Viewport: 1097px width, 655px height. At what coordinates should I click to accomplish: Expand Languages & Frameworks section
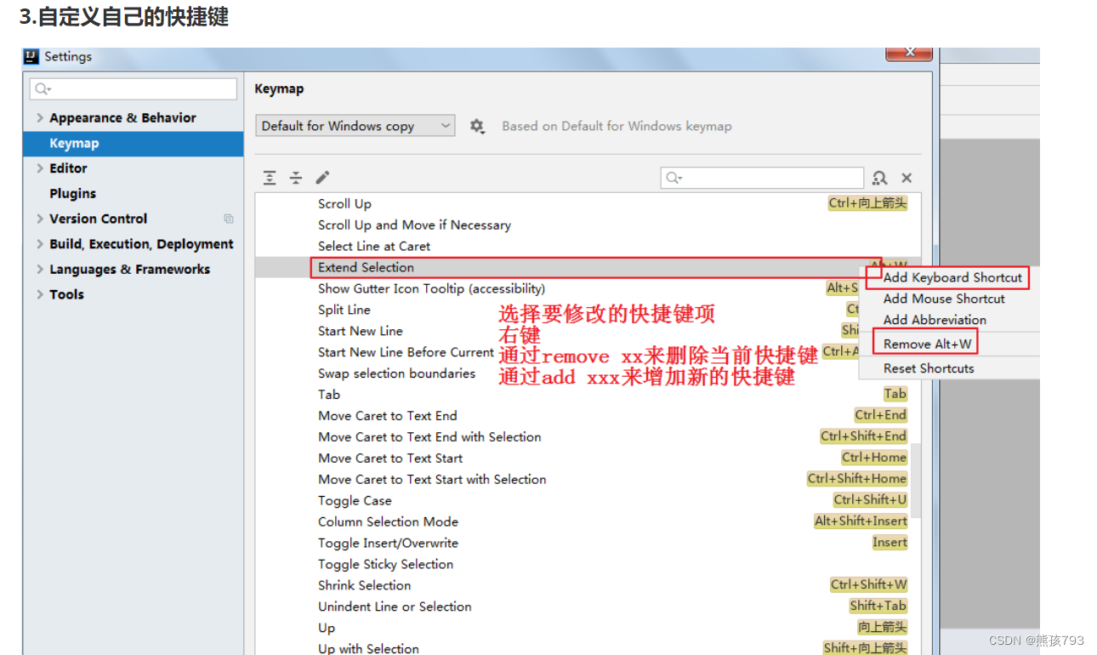[x=40, y=270]
